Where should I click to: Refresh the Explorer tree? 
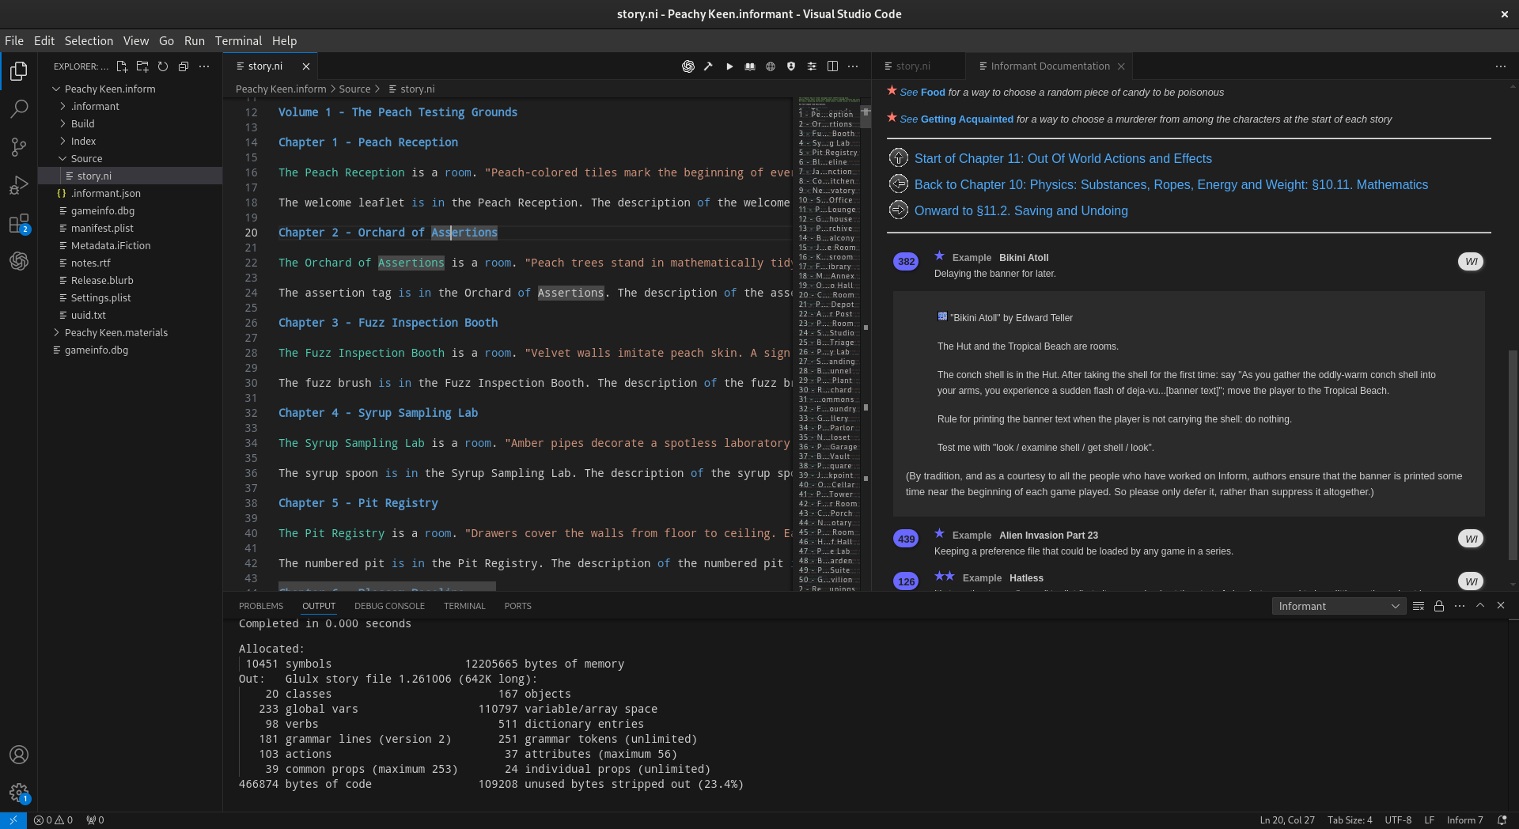pos(163,66)
